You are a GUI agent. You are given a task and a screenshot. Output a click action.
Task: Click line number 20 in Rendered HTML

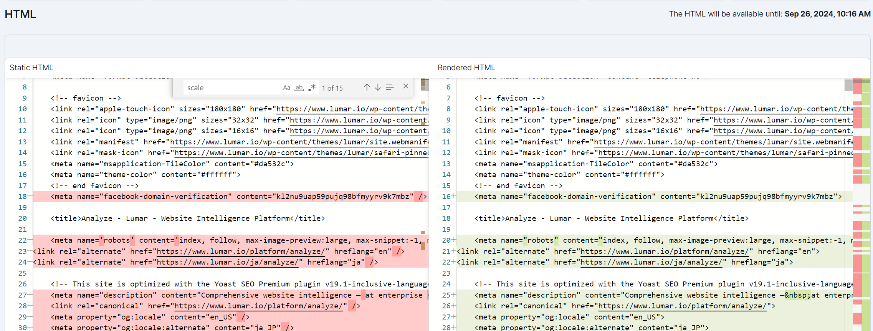pyautogui.click(x=446, y=240)
